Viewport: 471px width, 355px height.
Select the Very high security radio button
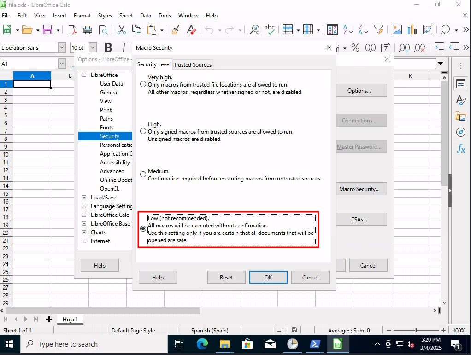coord(143,84)
